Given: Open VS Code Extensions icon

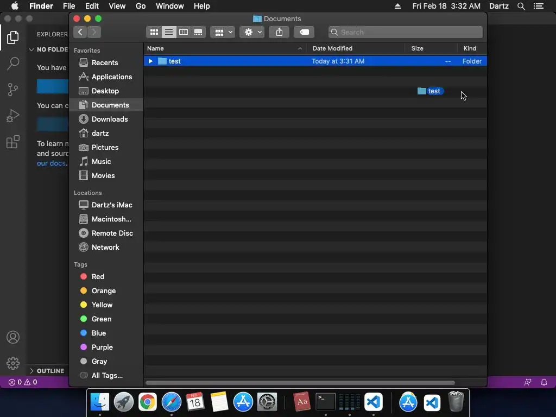Looking at the screenshot, I should coord(13,142).
